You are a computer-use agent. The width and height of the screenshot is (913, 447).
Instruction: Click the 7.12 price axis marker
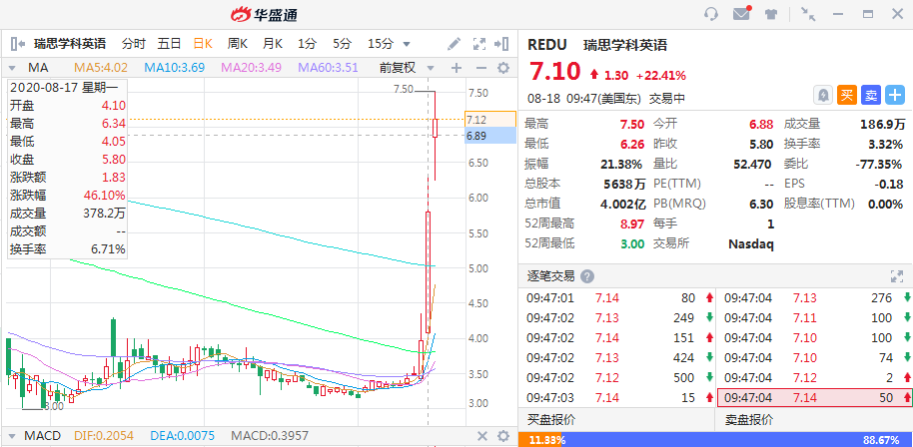click(490, 119)
